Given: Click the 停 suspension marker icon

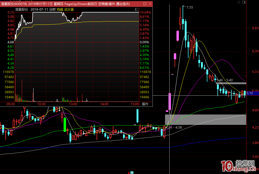Looking at the screenshot, I should 132,172.
